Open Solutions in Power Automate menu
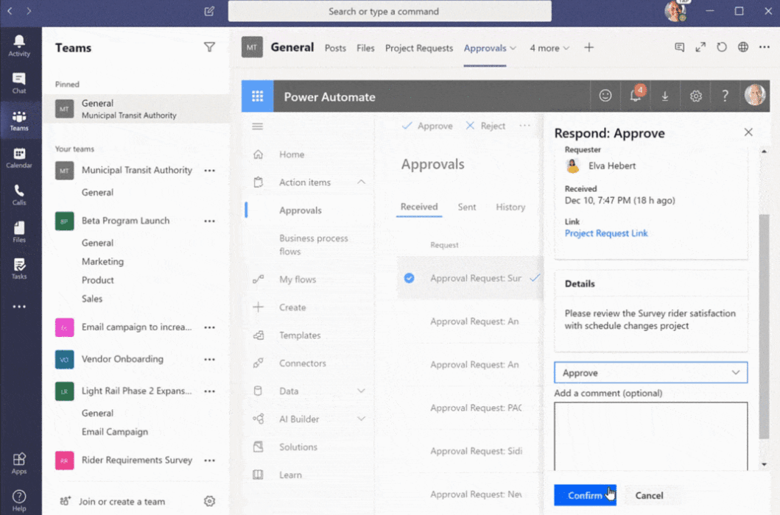This screenshot has height=515, width=780. pos(298,447)
